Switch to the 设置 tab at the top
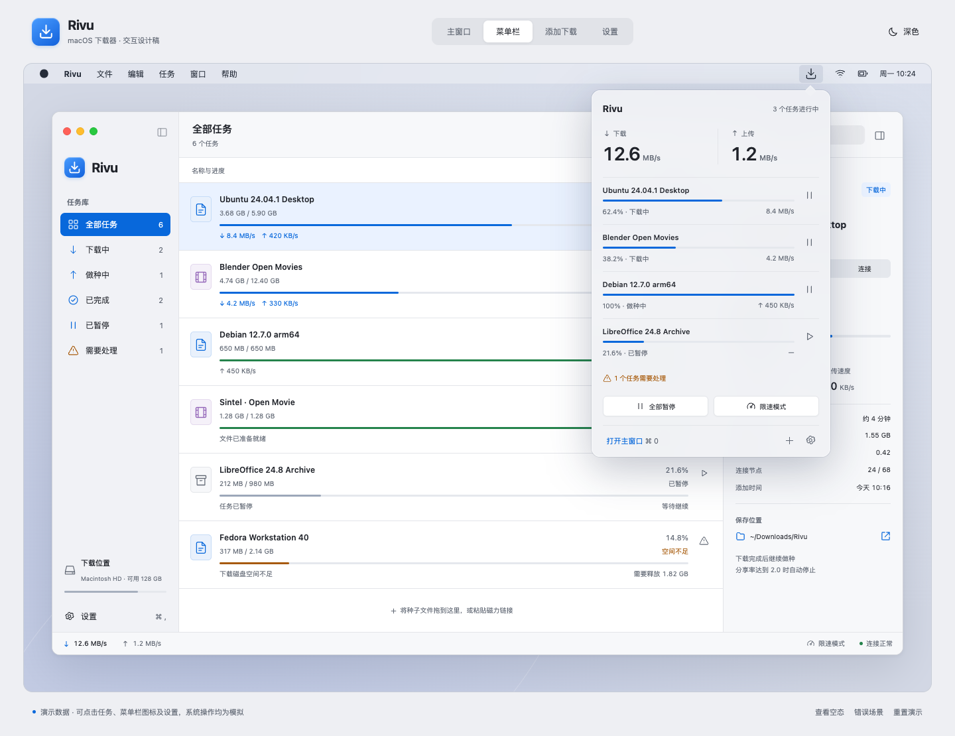The image size is (955, 736). click(x=610, y=32)
